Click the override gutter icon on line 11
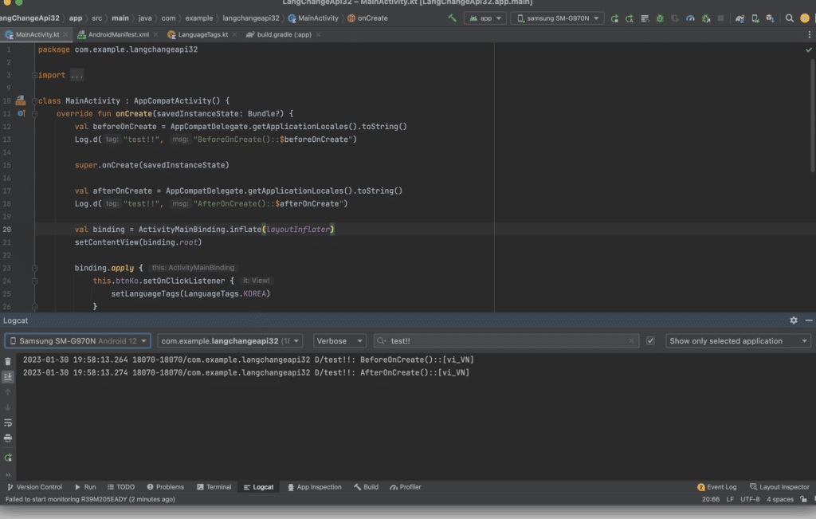Image resolution: width=816 pixels, height=519 pixels. pos(21,113)
